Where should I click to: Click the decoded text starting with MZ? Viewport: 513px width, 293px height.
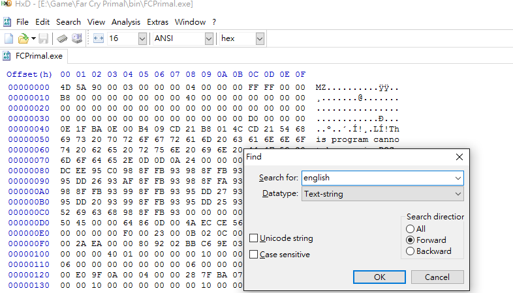coord(357,87)
